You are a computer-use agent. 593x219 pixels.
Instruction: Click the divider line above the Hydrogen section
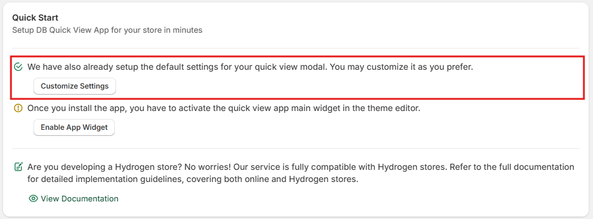pyautogui.click(x=296, y=149)
